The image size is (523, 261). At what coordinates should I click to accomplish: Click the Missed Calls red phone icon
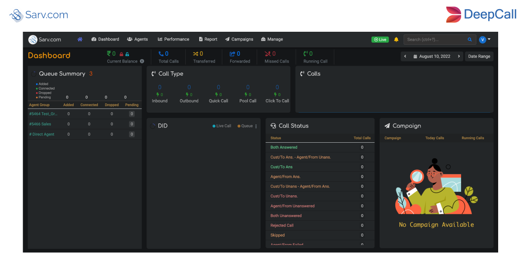point(268,54)
